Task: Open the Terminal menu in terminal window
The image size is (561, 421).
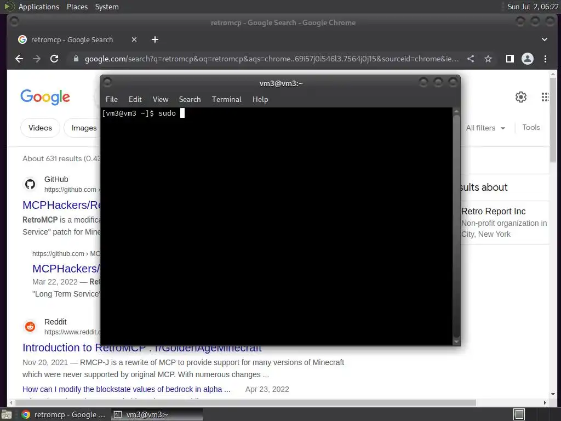Action: pyautogui.click(x=226, y=100)
